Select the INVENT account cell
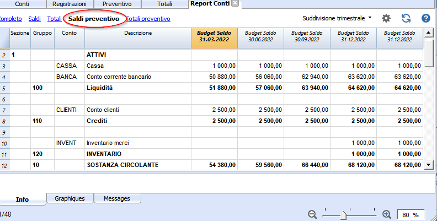Image resolution: width=437 pixels, height=221 pixels. tap(70, 143)
